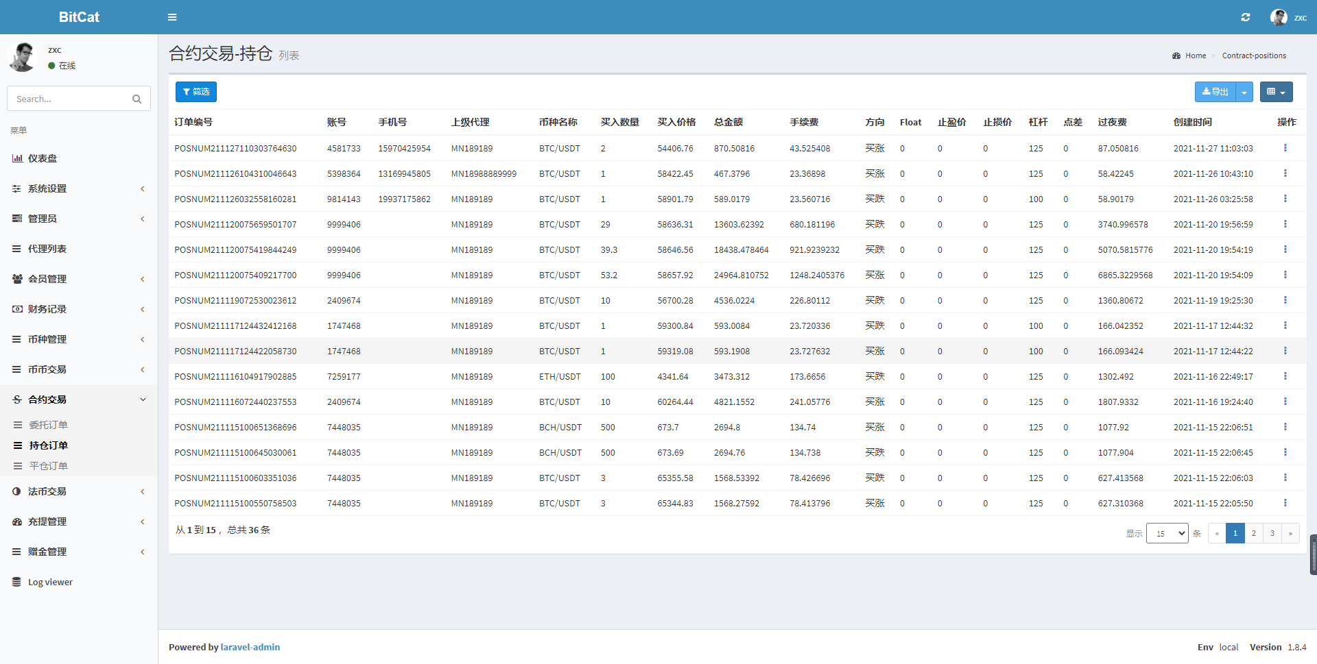1317x664 pixels.
Task: Go to next page arrow
Action: [x=1290, y=533]
